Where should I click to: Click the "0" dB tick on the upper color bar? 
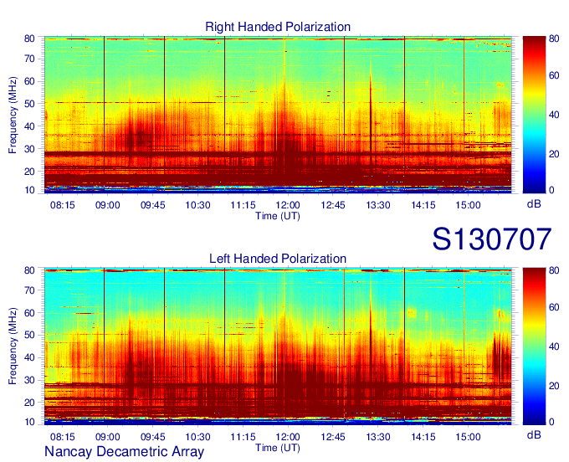tap(551, 190)
